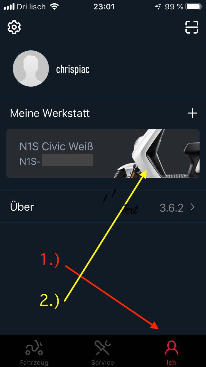This screenshot has width=206, height=367.
Task: Switch to the Service tab label
Action: click(102, 362)
